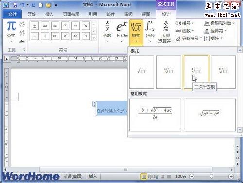Click the Undo arrow icon
This screenshot has height=183, width=243.
coord(22,5)
